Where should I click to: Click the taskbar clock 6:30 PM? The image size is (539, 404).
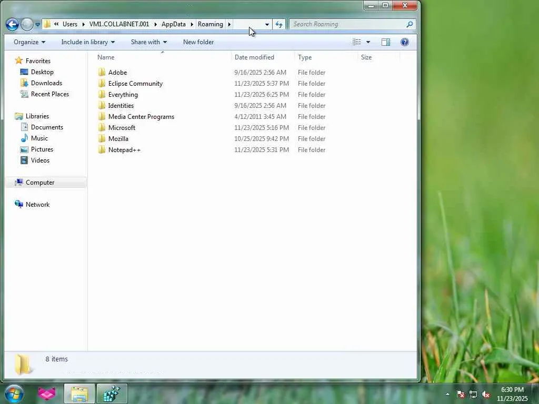coord(512,390)
